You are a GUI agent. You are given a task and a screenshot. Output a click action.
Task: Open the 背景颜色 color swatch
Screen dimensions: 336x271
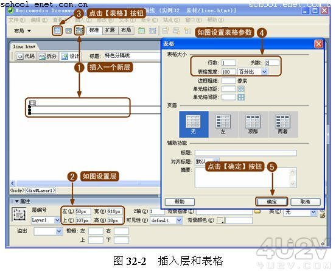pos(220,220)
